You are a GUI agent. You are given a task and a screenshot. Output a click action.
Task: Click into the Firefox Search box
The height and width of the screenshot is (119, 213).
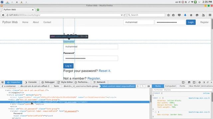click(146, 15)
